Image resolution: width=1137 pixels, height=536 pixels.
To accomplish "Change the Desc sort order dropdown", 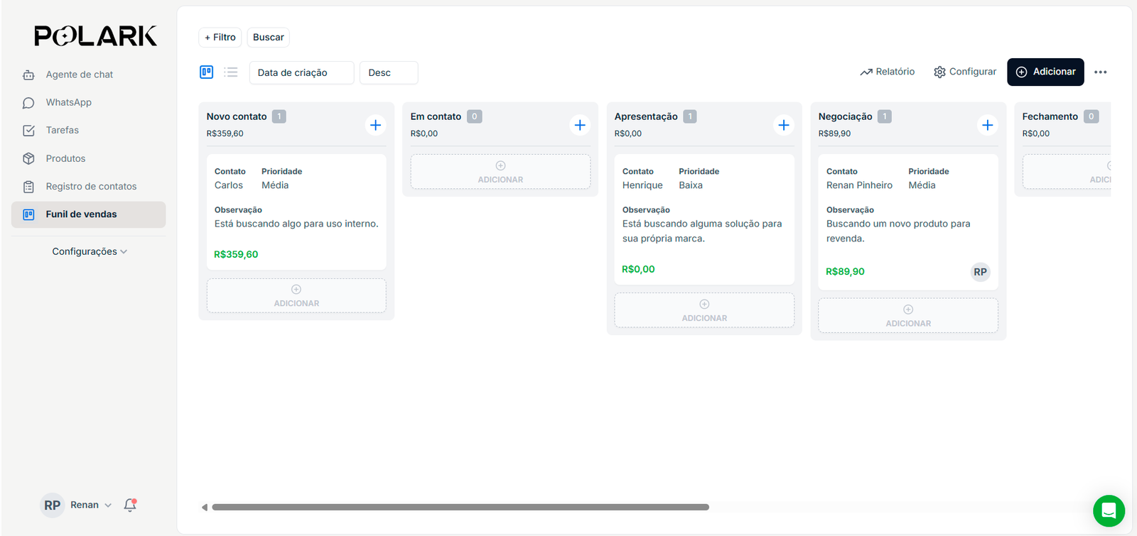I will click(x=388, y=72).
